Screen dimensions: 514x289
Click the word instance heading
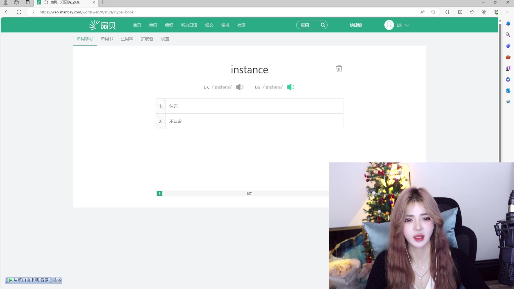click(250, 70)
